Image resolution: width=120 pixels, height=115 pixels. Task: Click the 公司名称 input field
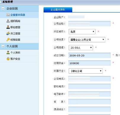89,24
